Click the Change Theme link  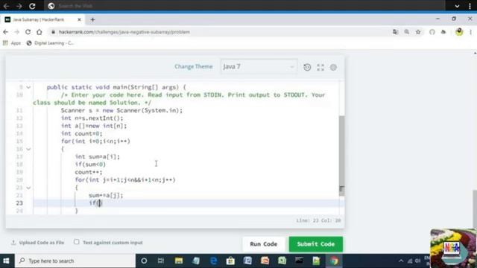coord(194,66)
